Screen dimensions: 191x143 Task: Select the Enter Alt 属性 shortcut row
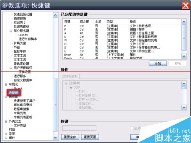click(122, 55)
